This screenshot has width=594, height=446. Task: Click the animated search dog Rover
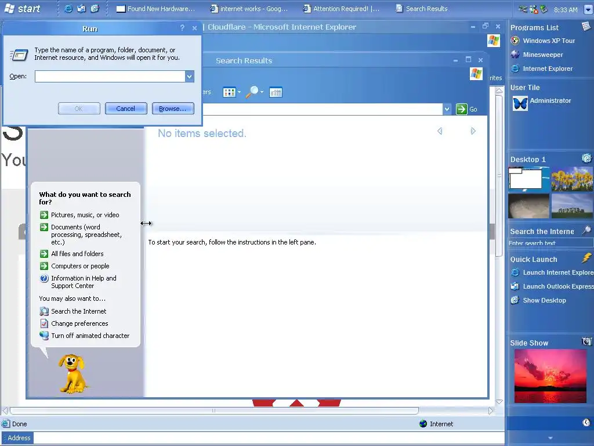[73, 373]
